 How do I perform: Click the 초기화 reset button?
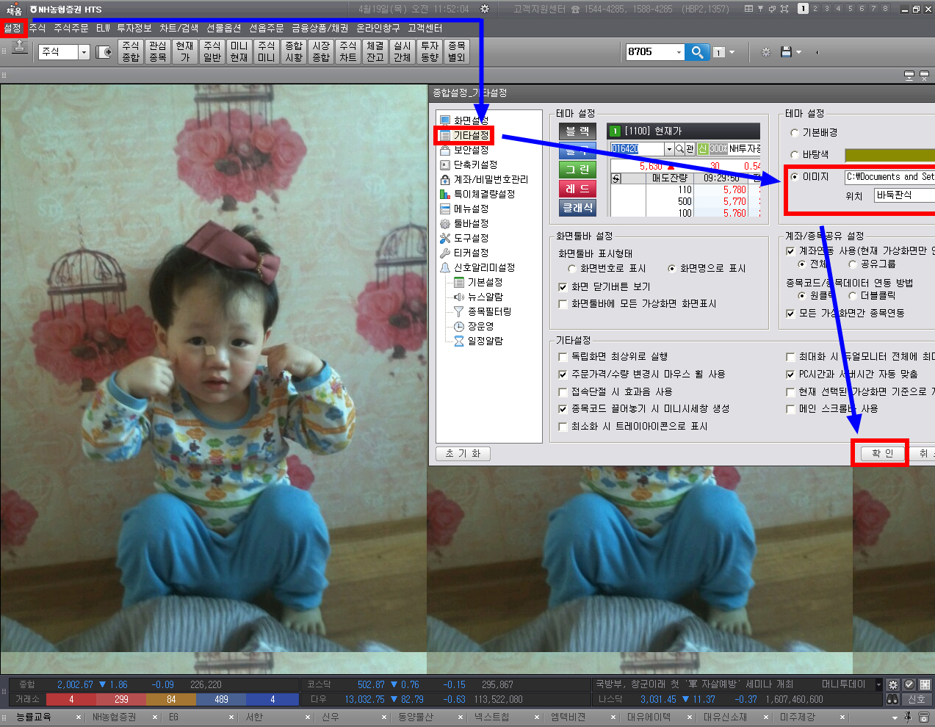click(x=463, y=454)
